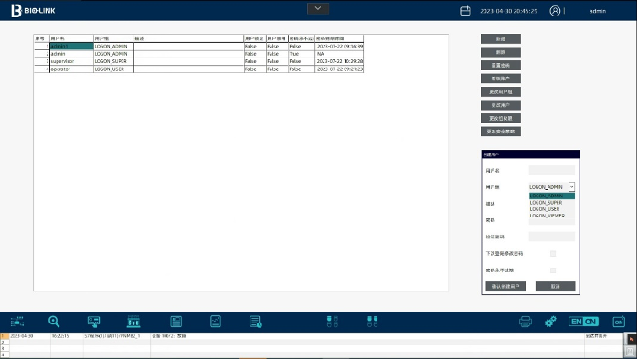Click the ON power icon at bottom right
This screenshot has height=360, width=638.
(x=619, y=322)
